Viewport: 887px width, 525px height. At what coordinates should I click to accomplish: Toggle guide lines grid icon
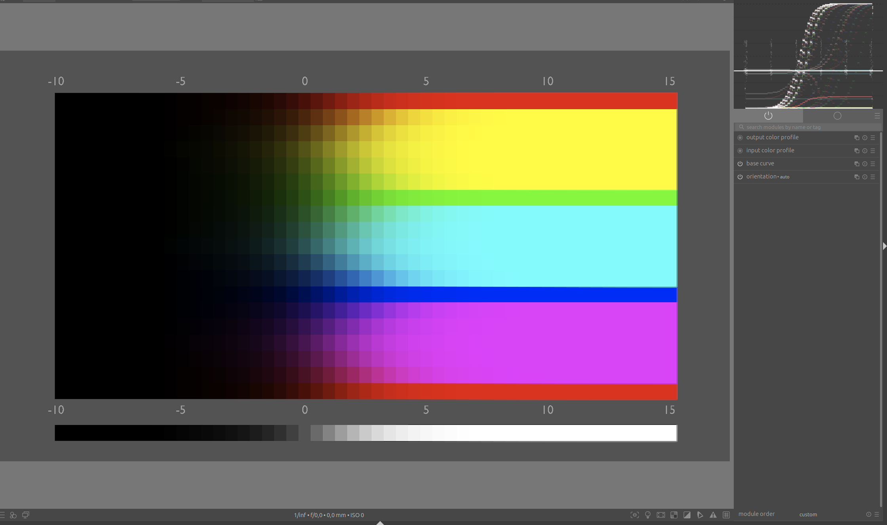point(726,515)
